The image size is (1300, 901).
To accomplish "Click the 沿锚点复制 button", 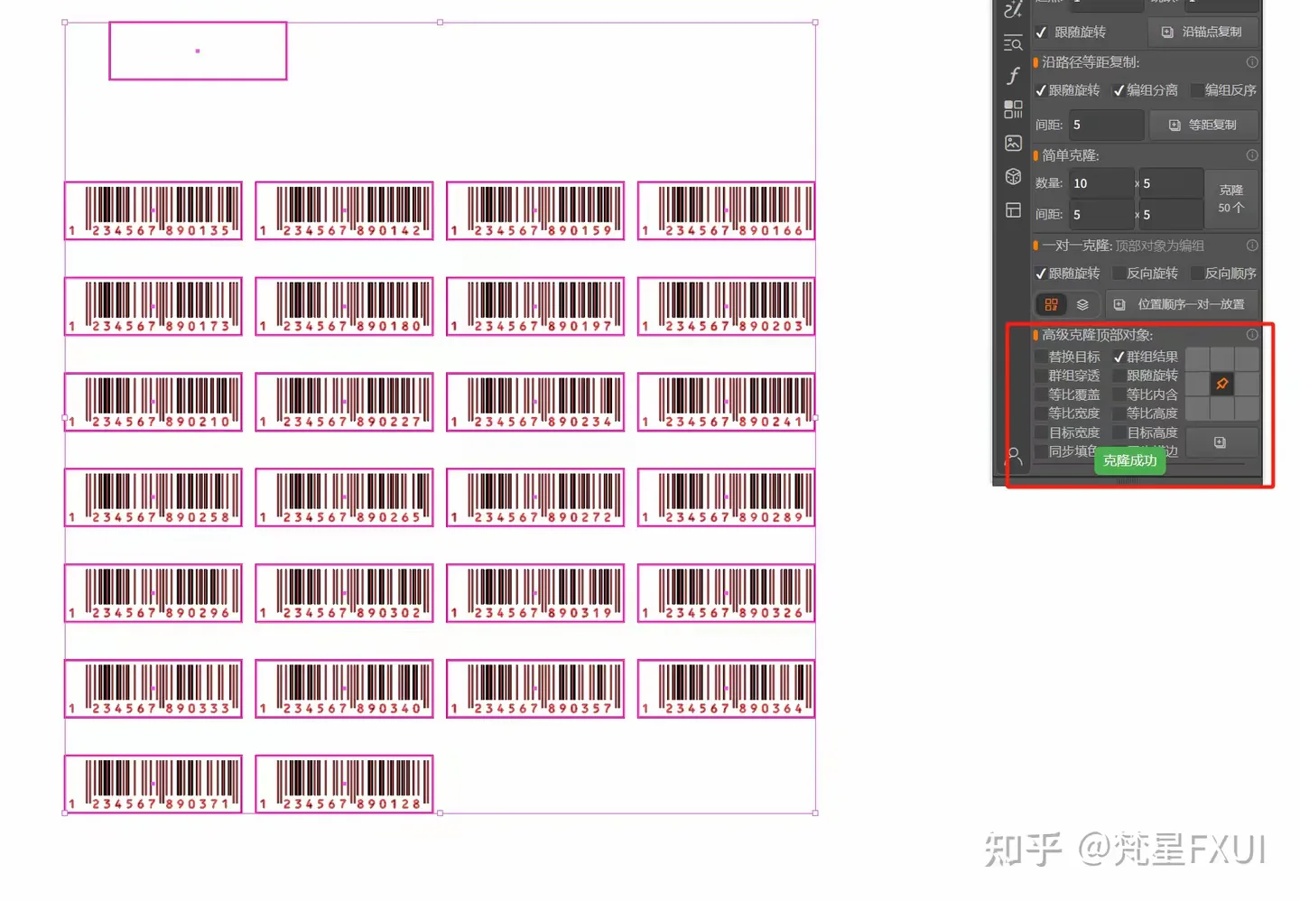I will pos(1202,32).
